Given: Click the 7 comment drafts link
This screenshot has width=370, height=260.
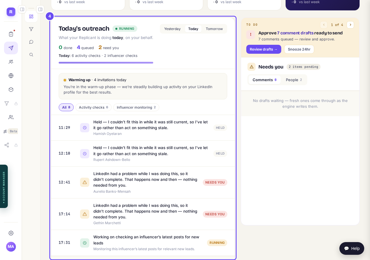Looking at the screenshot, I should coord(295,33).
